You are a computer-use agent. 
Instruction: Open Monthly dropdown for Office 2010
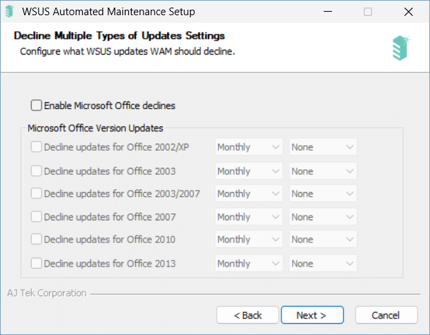coord(248,239)
